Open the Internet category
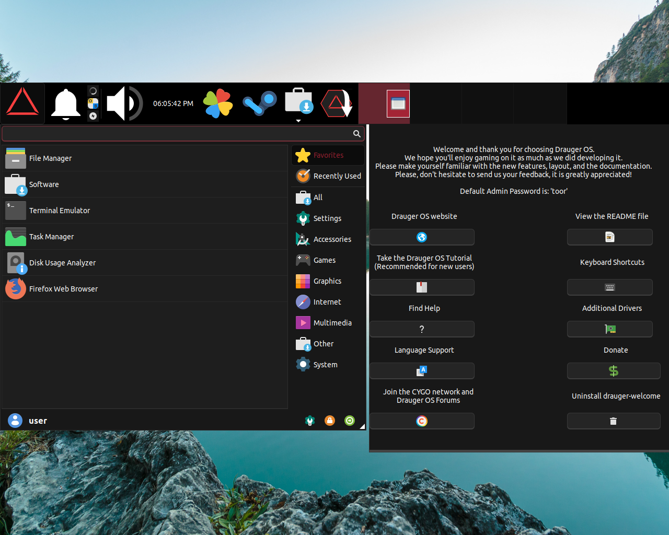This screenshot has height=535, width=669. coord(328,302)
